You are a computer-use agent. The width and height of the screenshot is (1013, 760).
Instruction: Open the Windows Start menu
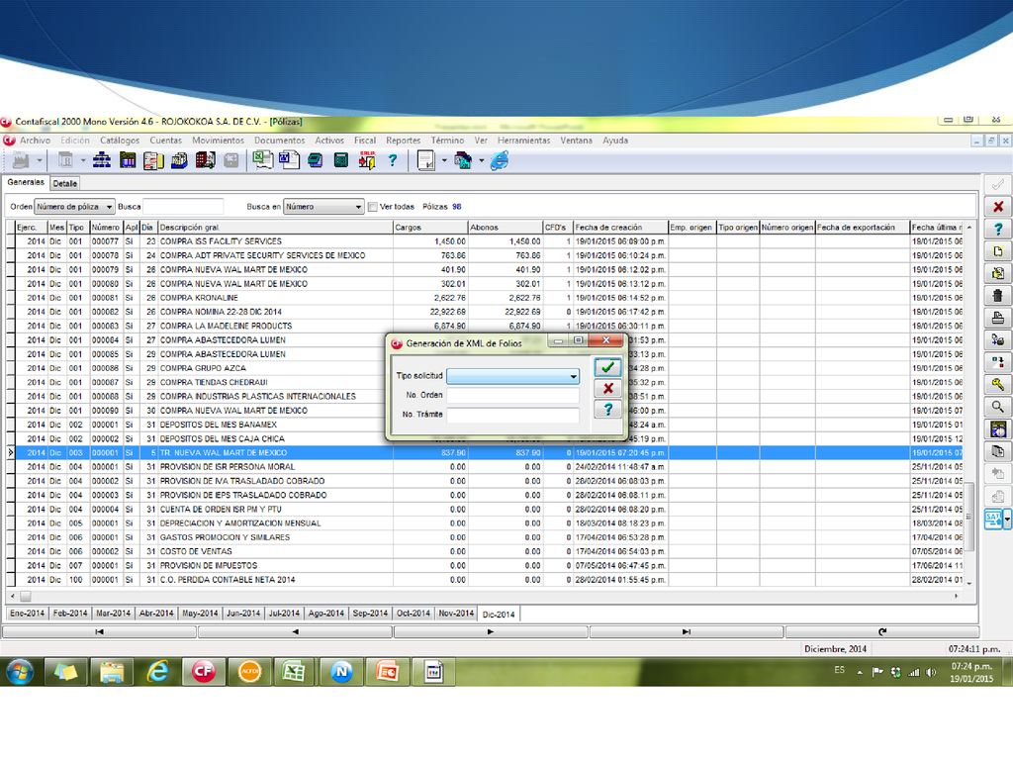coord(20,672)
